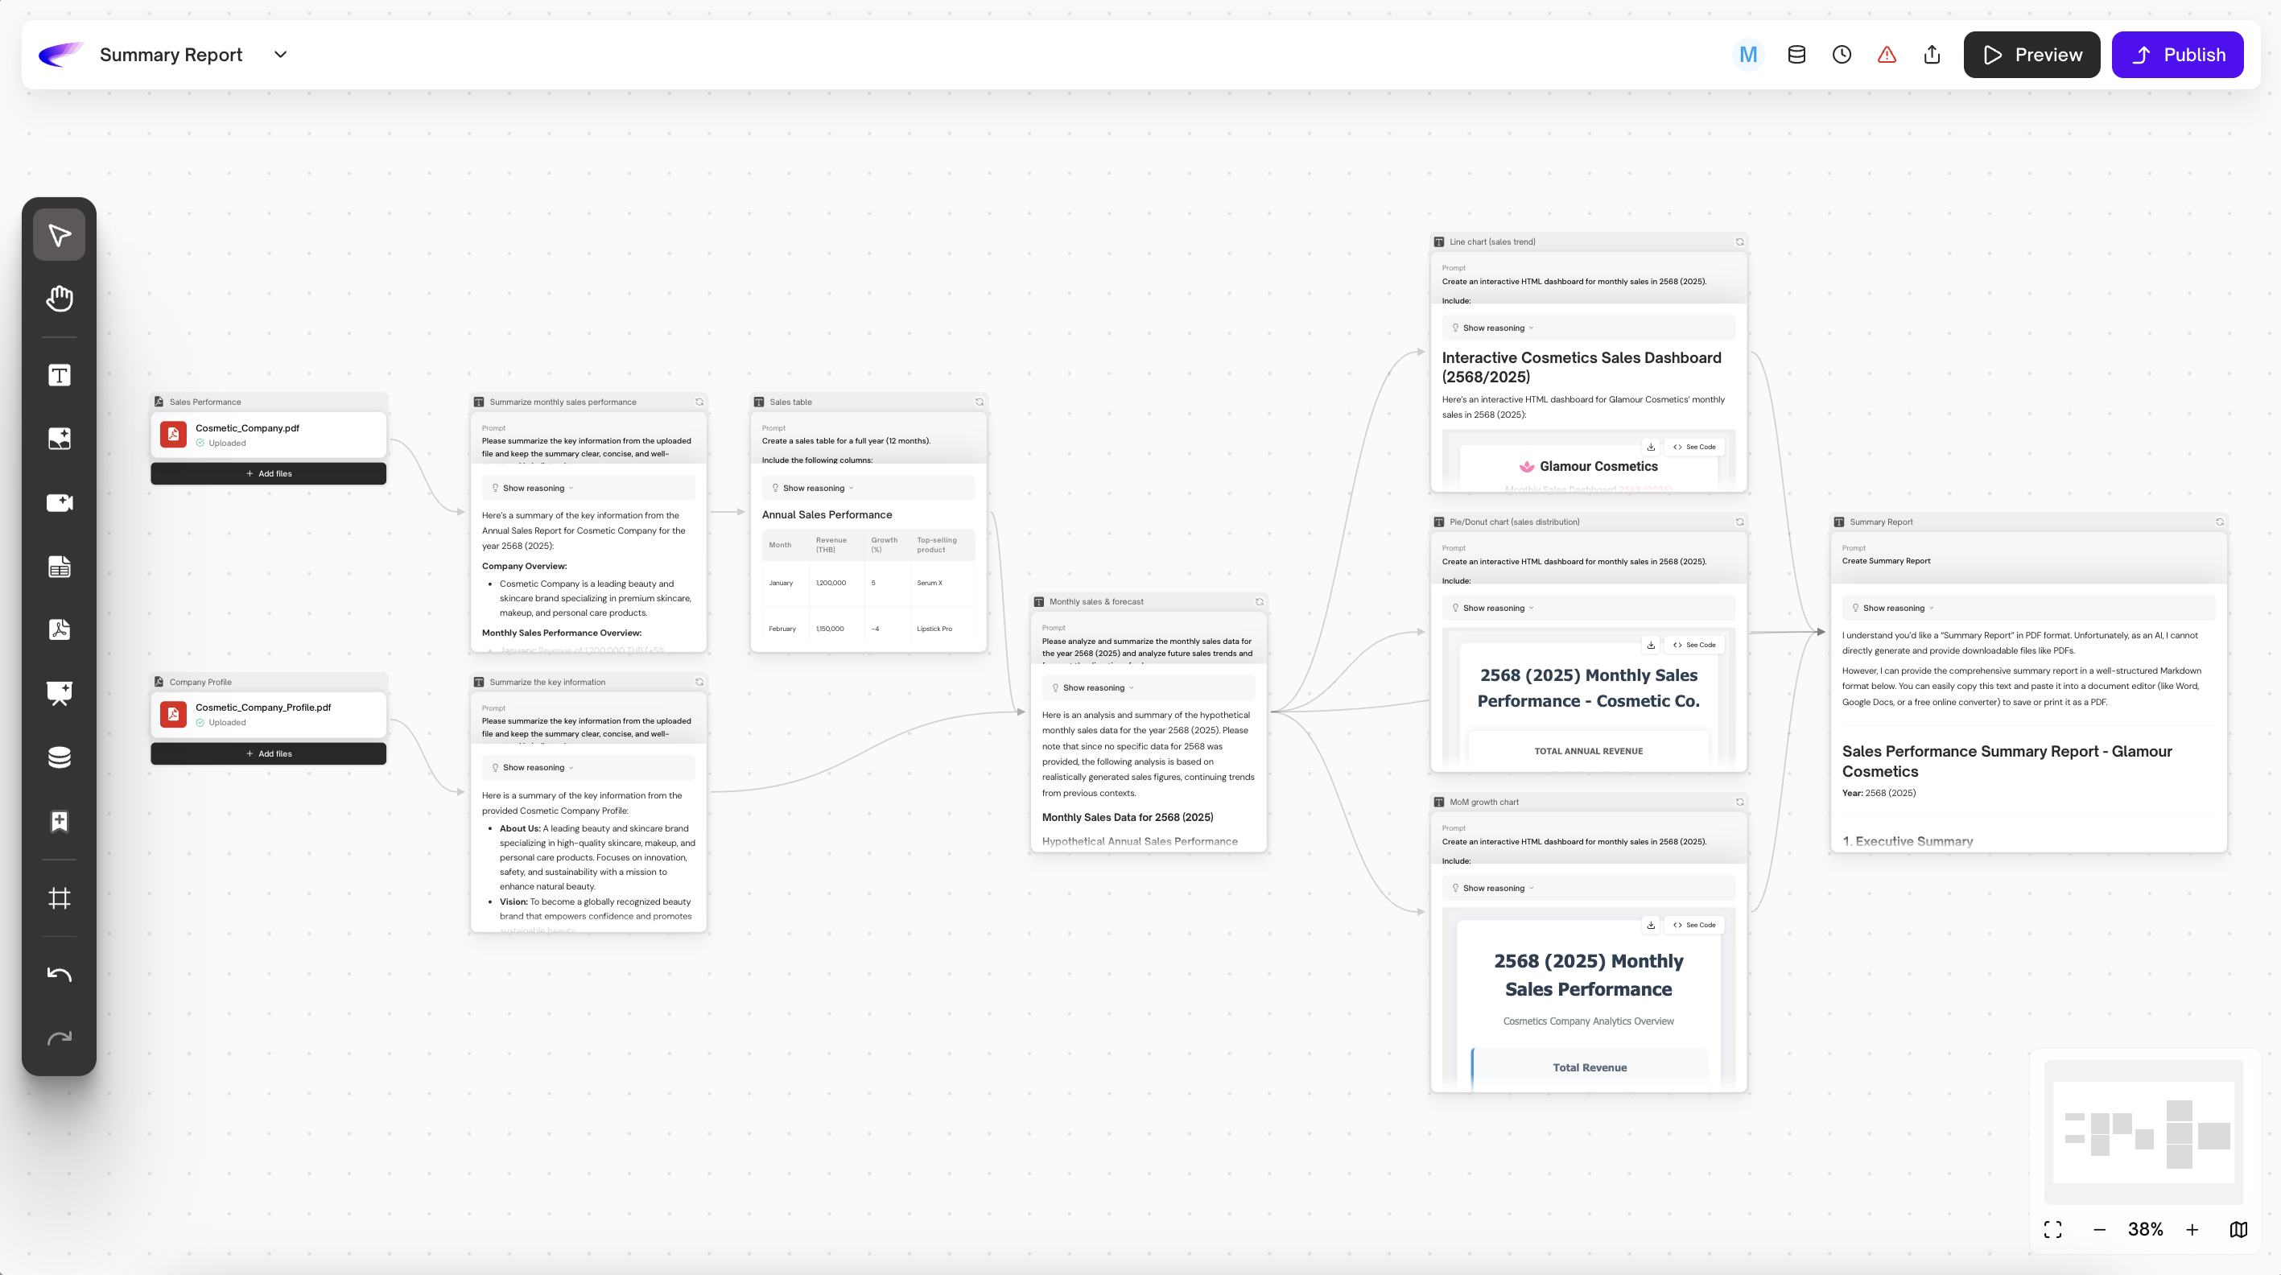This screenshot has width=2281, height=1275.
Task: Select the pointer cursor tool
Action: 60,236
